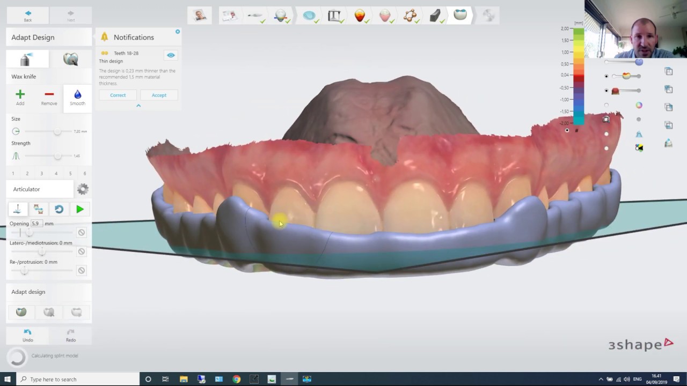
Task: Click Correct for the thin design warning
Action: [x=118, y=95]
